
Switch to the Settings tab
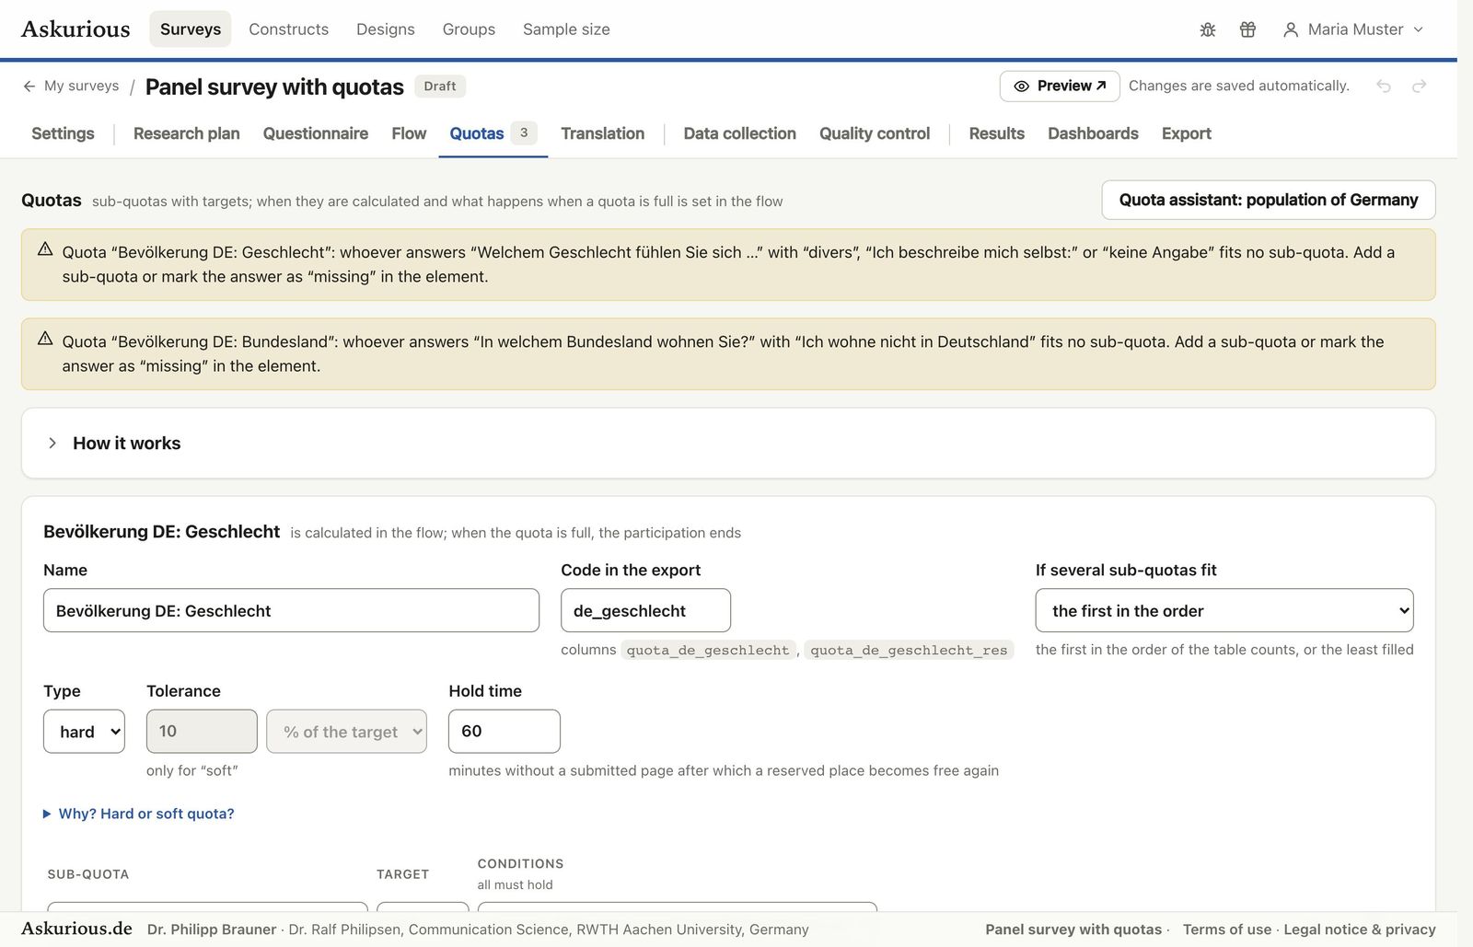coord(63,133)
